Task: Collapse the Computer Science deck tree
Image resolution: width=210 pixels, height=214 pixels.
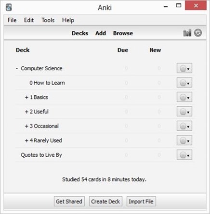Action: coord(17,68)
